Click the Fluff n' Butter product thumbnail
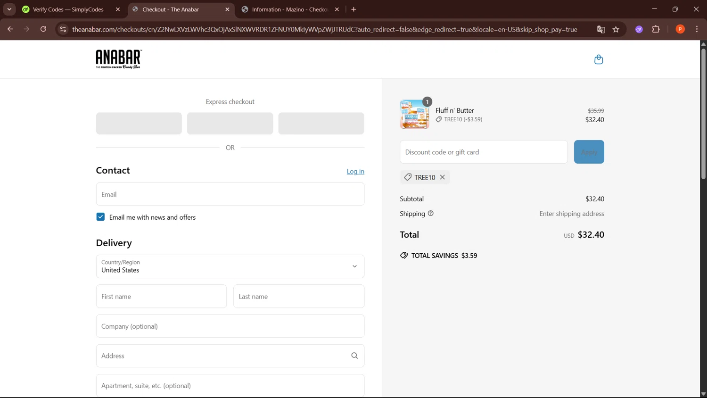 point(414,114)
